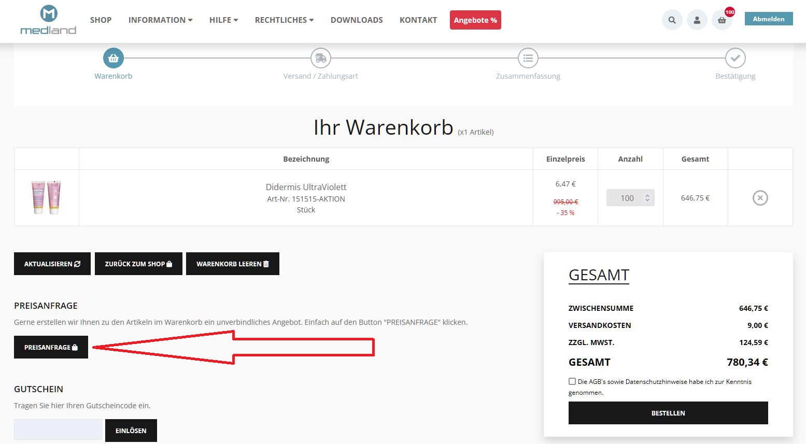Screen dimensions: 806x444
Task: Open the search magnifier icon
Action: point(672,20)
